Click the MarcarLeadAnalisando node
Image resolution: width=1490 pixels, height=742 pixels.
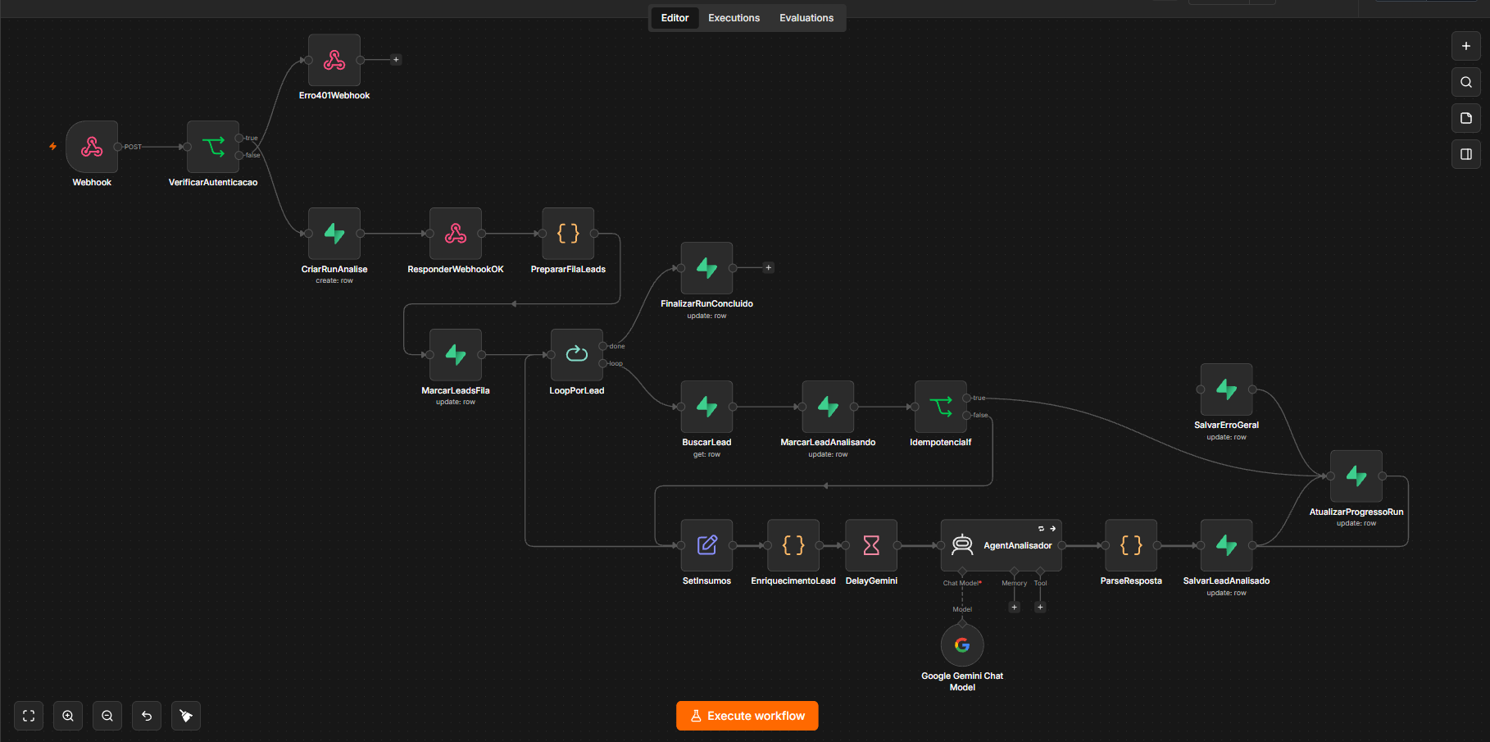tap(828, 407)
